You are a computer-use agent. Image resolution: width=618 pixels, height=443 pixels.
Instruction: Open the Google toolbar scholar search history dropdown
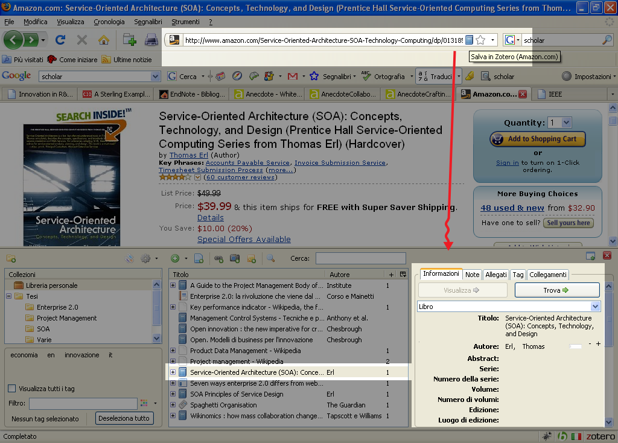click(x=156, y=77)
